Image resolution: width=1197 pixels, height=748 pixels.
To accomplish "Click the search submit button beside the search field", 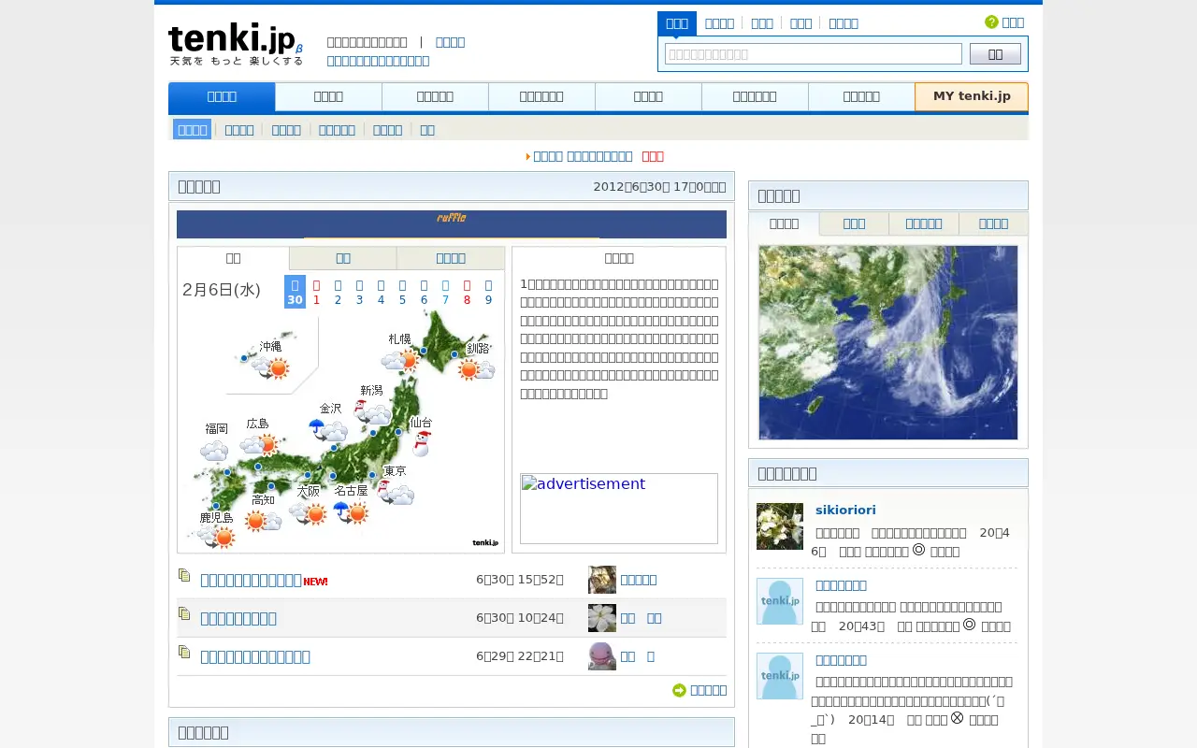I will pyautogui.click(x=995, y=54).
